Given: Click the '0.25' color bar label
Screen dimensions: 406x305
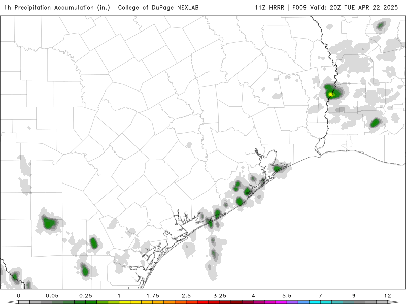Looking at the screenshot, I should 86,296.
